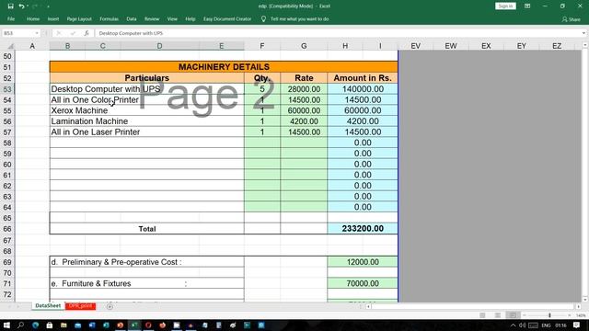Open the Help ribbon tab
Image resolution: width=589 pixels, height=331 pixels.
click(x=191, y=18)
